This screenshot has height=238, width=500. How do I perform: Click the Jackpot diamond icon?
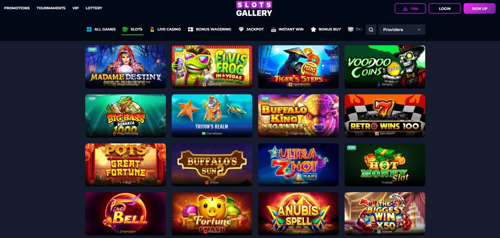pos(241,29)
